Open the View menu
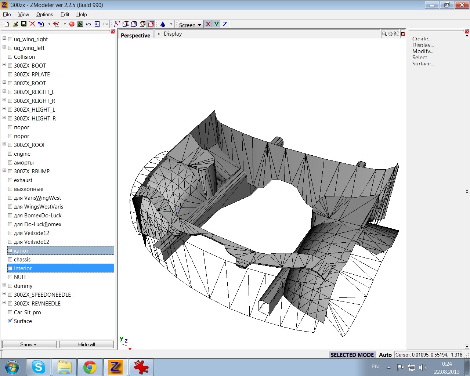 click(x=23, y=14)
